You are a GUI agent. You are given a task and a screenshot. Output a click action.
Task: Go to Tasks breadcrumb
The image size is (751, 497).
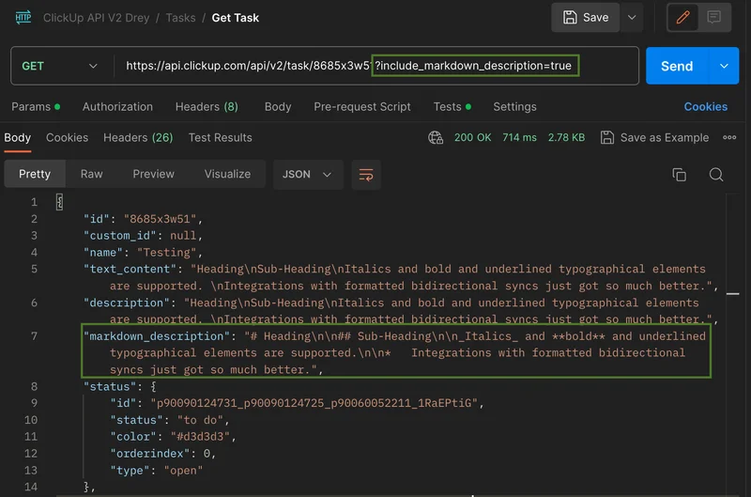pos(180,18)
